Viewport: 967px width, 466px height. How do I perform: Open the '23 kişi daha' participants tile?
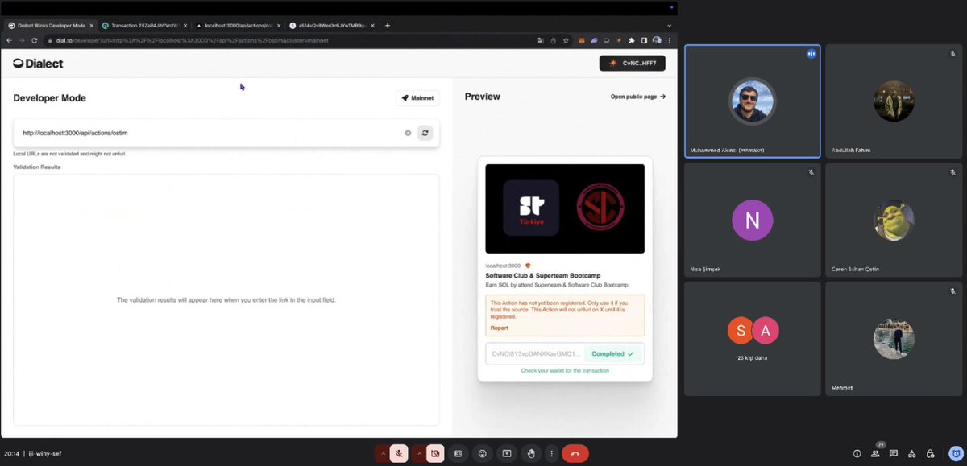(753, 338)
